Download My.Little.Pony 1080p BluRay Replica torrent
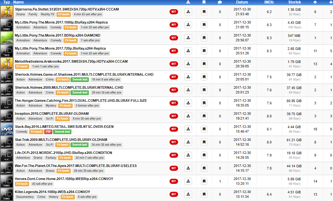 188,25
